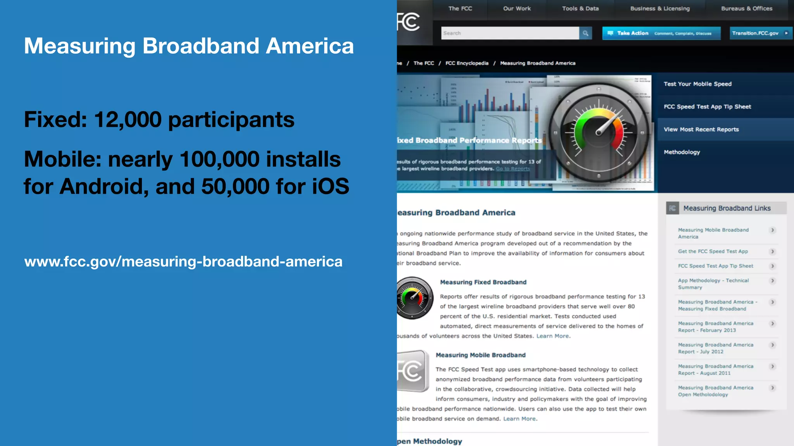794x446 pixels.
Task: Click the FCC logo in header
Action: [409, 22]
